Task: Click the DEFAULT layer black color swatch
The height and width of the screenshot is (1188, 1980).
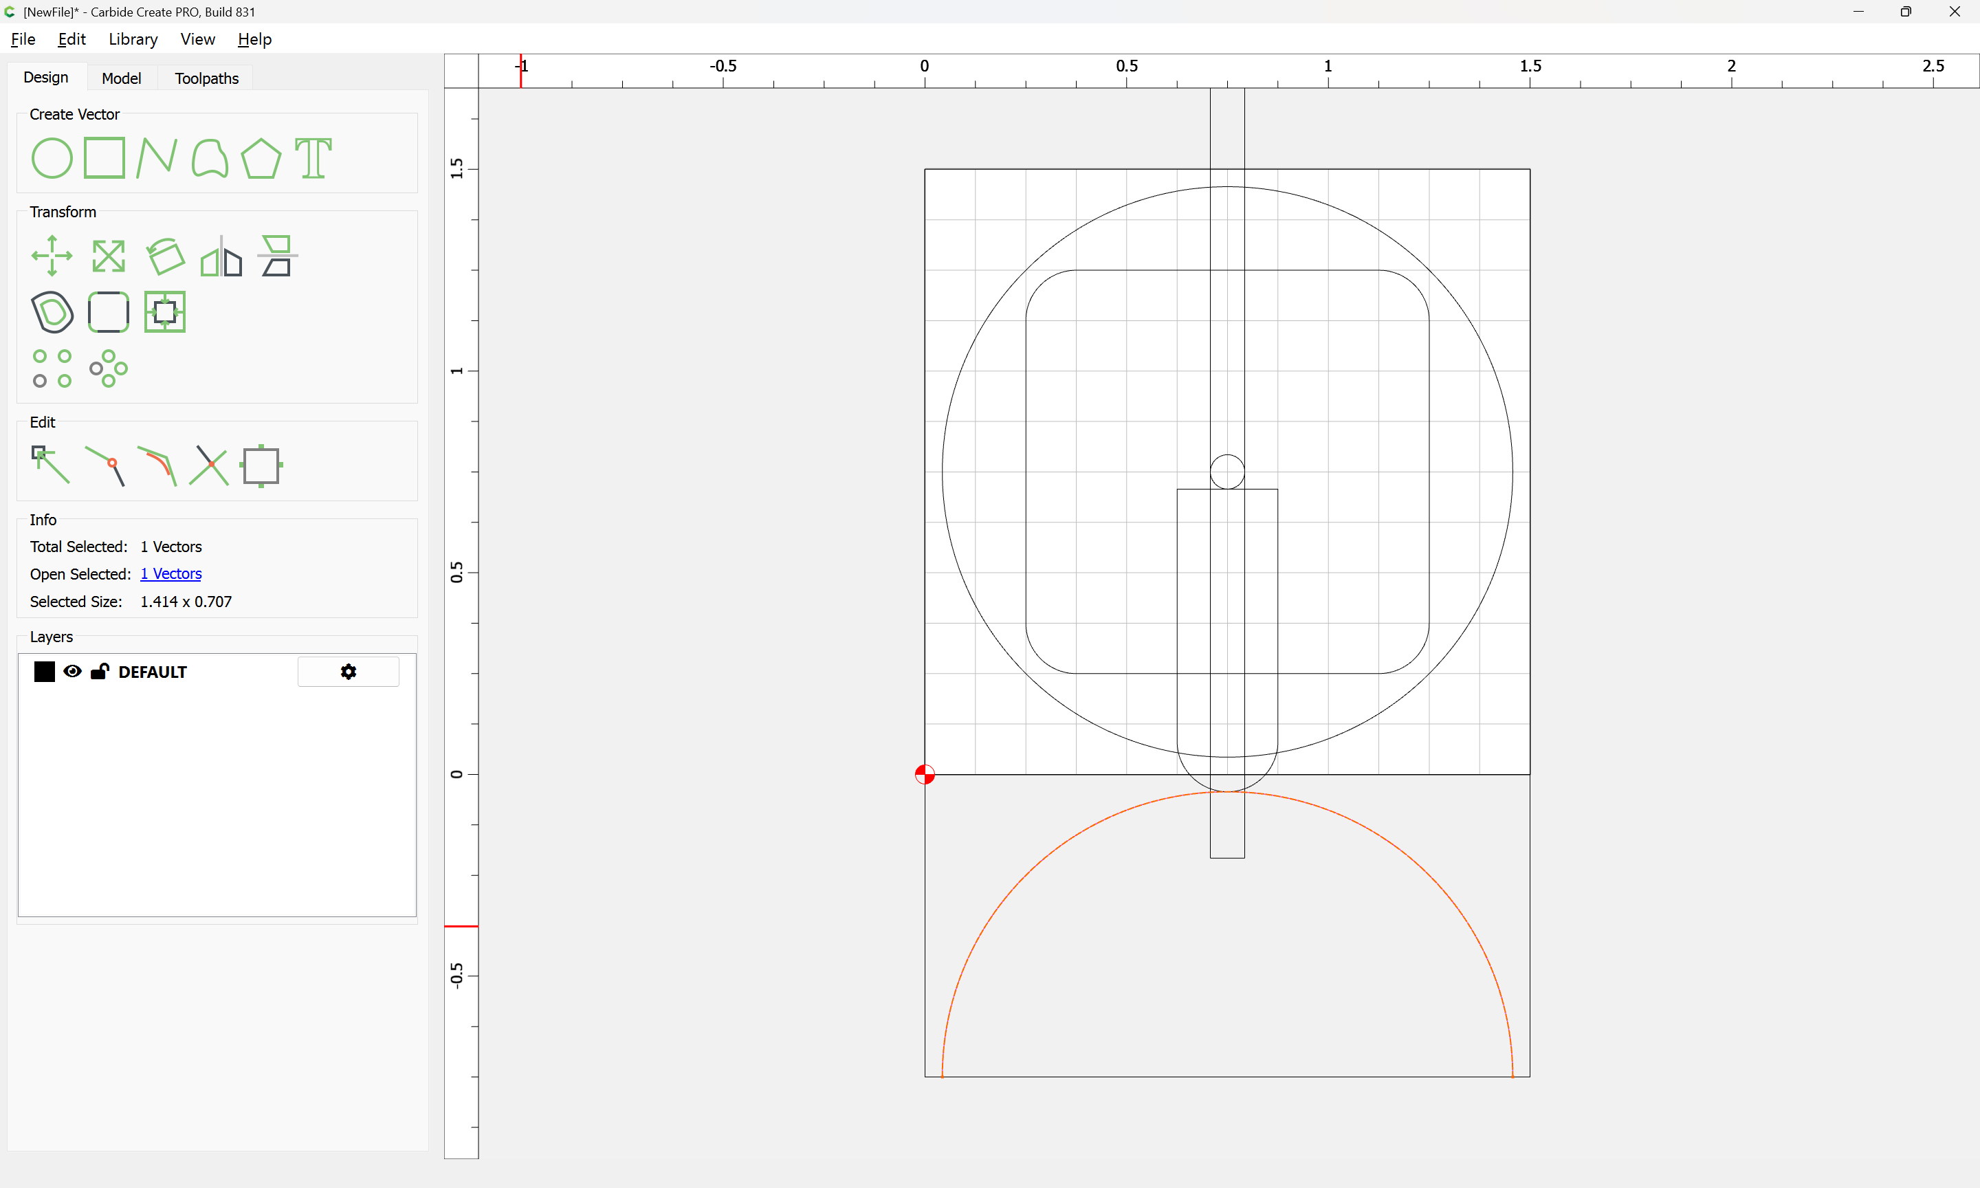Action: pyautogui.click(x=44, y=672)
